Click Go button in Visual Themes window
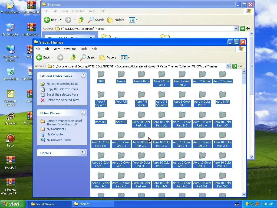The height and width of the screenshot is (208, 277). tap(237, 66)
